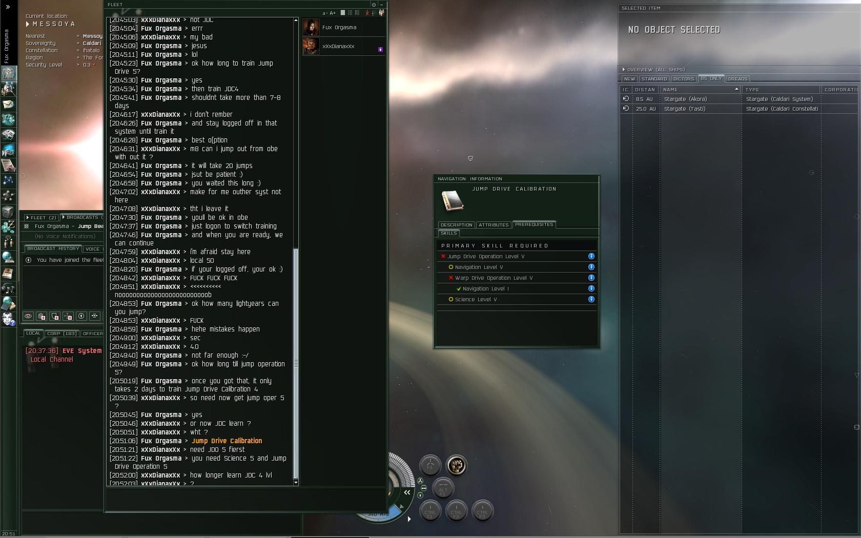Click Fux Orgasma portrait in fleet list

click(311, 27)
